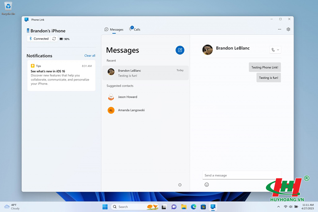Open the emoji picker smiley icon
This screenshot has height=212, width=318.
206,185
